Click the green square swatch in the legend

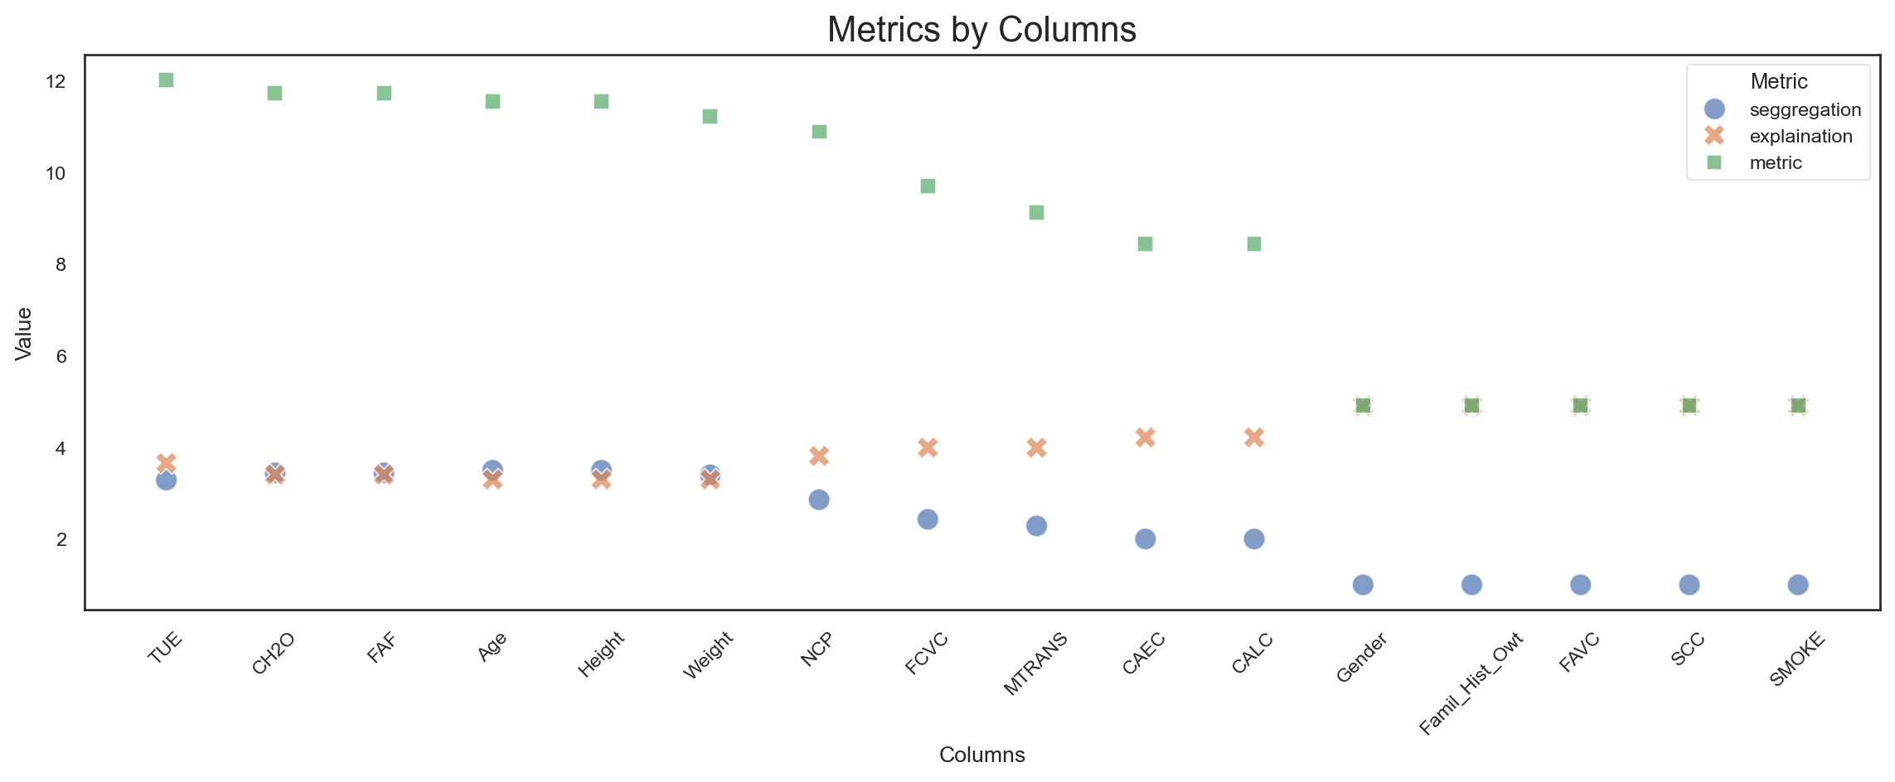1713,162
